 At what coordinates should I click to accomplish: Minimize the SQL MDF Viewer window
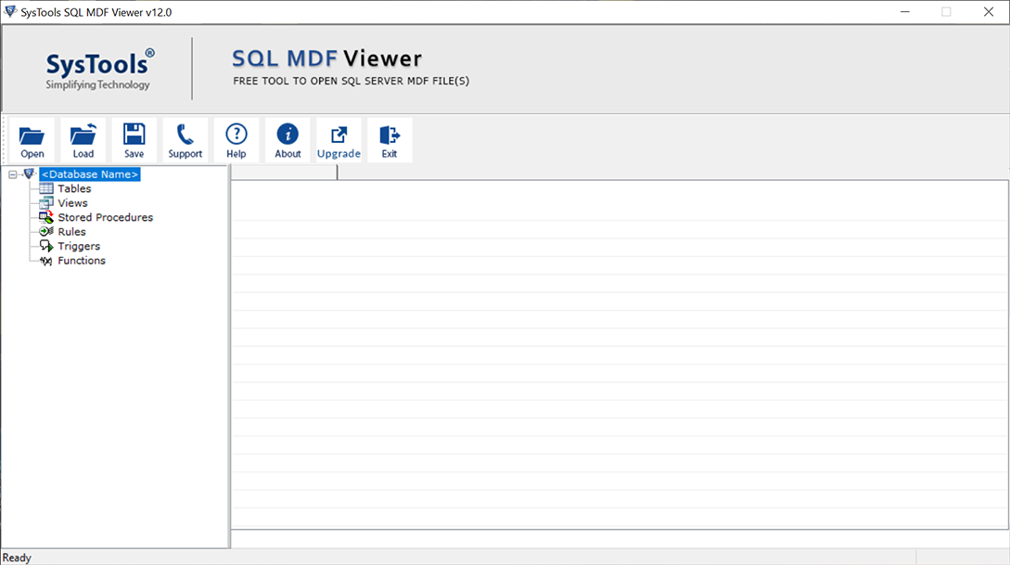pyautogui.click(x=905, y=11)
